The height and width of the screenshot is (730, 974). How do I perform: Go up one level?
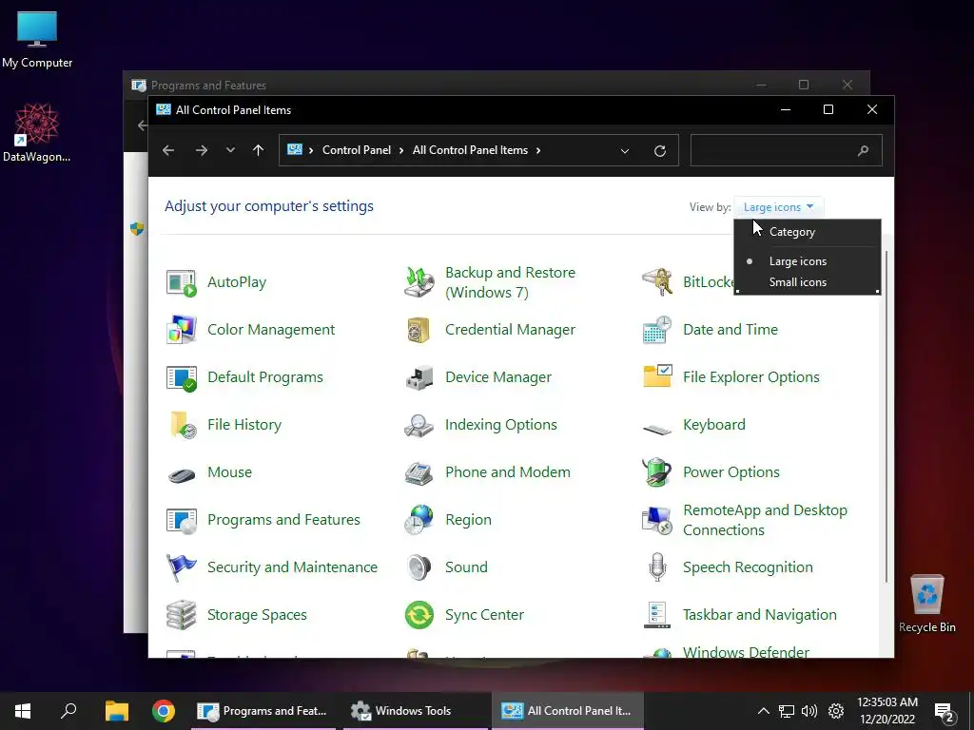tap(259, 150)
